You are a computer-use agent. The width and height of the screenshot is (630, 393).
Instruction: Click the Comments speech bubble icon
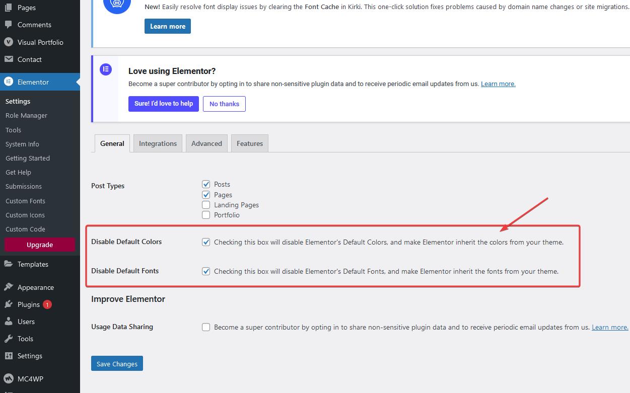9,25
